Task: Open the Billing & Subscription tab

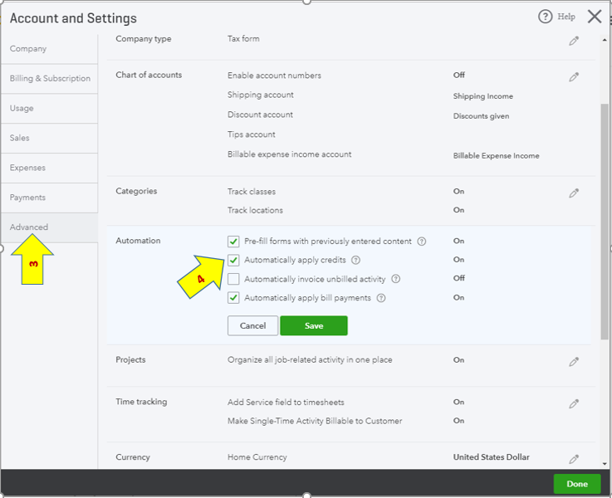Action: click(50, 79)
